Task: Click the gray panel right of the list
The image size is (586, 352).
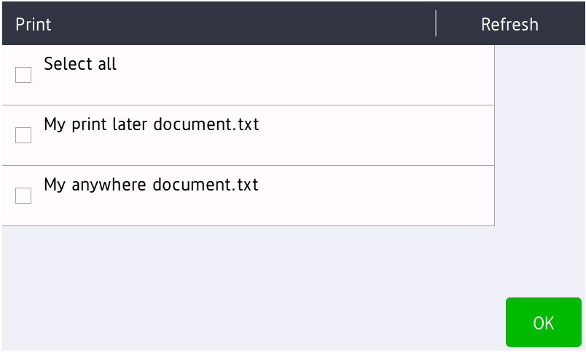Action: [x=539, y=145]
